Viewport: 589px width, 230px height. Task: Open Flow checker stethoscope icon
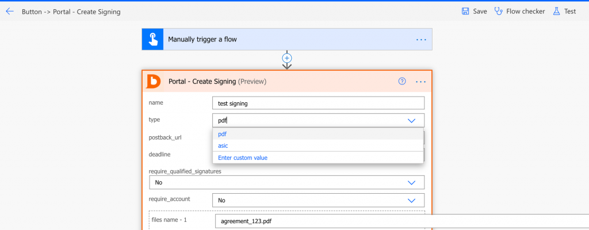499,11
